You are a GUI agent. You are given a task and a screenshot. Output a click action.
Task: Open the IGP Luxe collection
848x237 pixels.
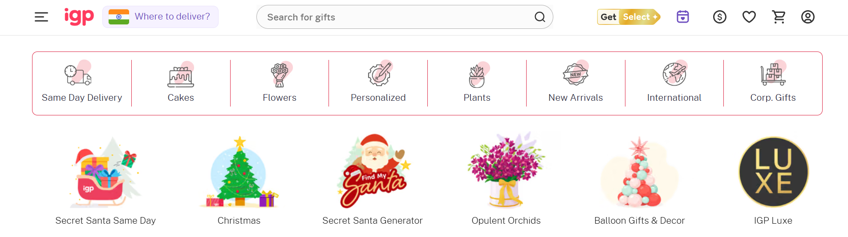coord(773,180)
